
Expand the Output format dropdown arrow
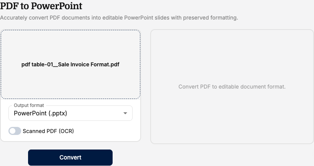[x=125, y=113]
